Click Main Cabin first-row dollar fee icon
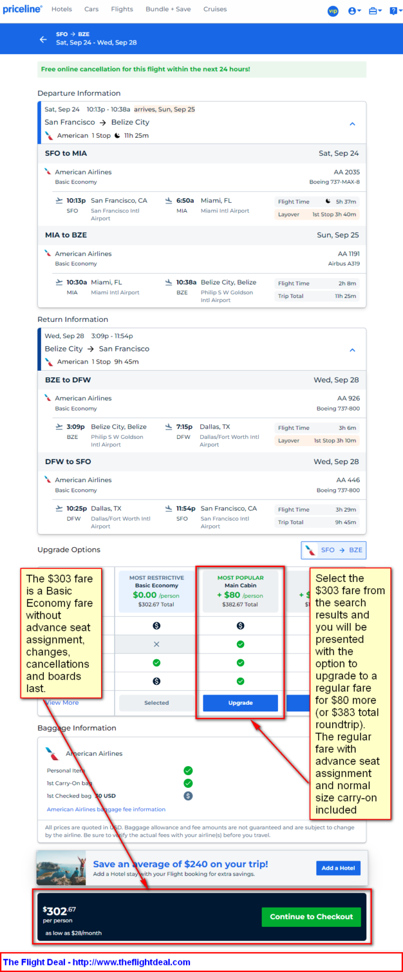 click(x=241, y=626)
